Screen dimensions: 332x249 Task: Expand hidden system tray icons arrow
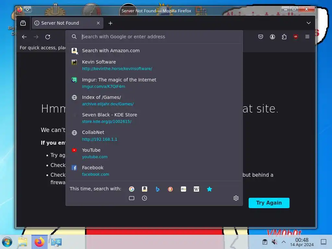[284, 242]
